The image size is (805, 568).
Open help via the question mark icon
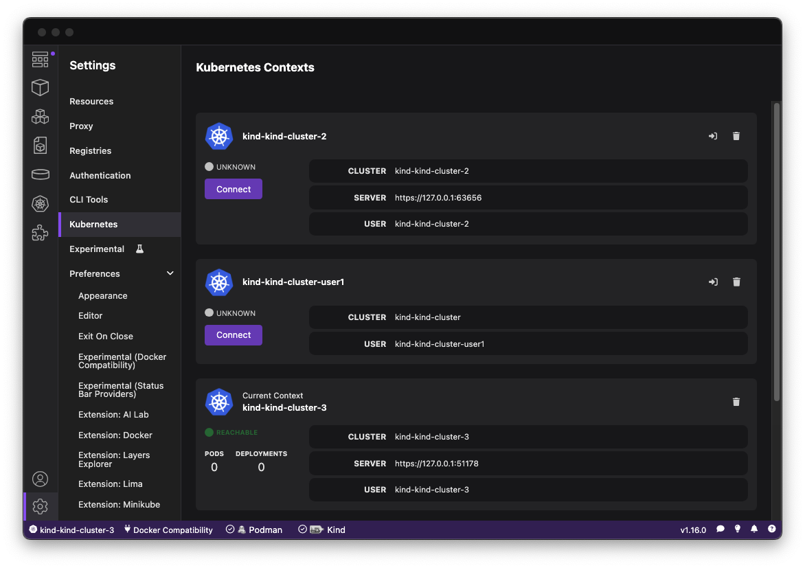point(771,529)
